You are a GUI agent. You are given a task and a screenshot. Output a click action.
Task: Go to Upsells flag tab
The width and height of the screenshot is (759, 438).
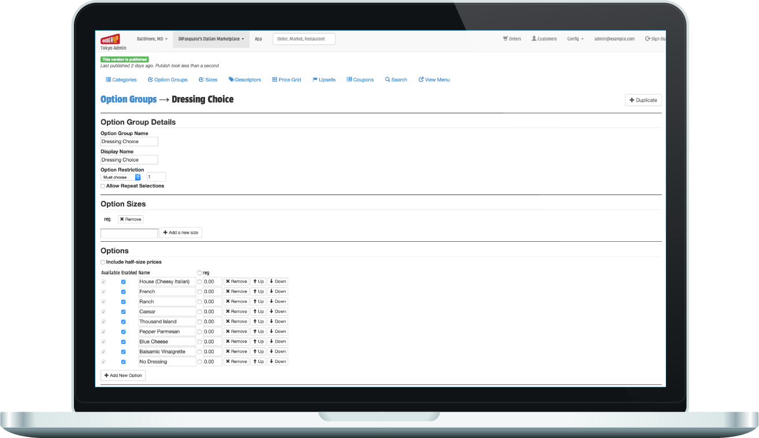coord(324,80)
